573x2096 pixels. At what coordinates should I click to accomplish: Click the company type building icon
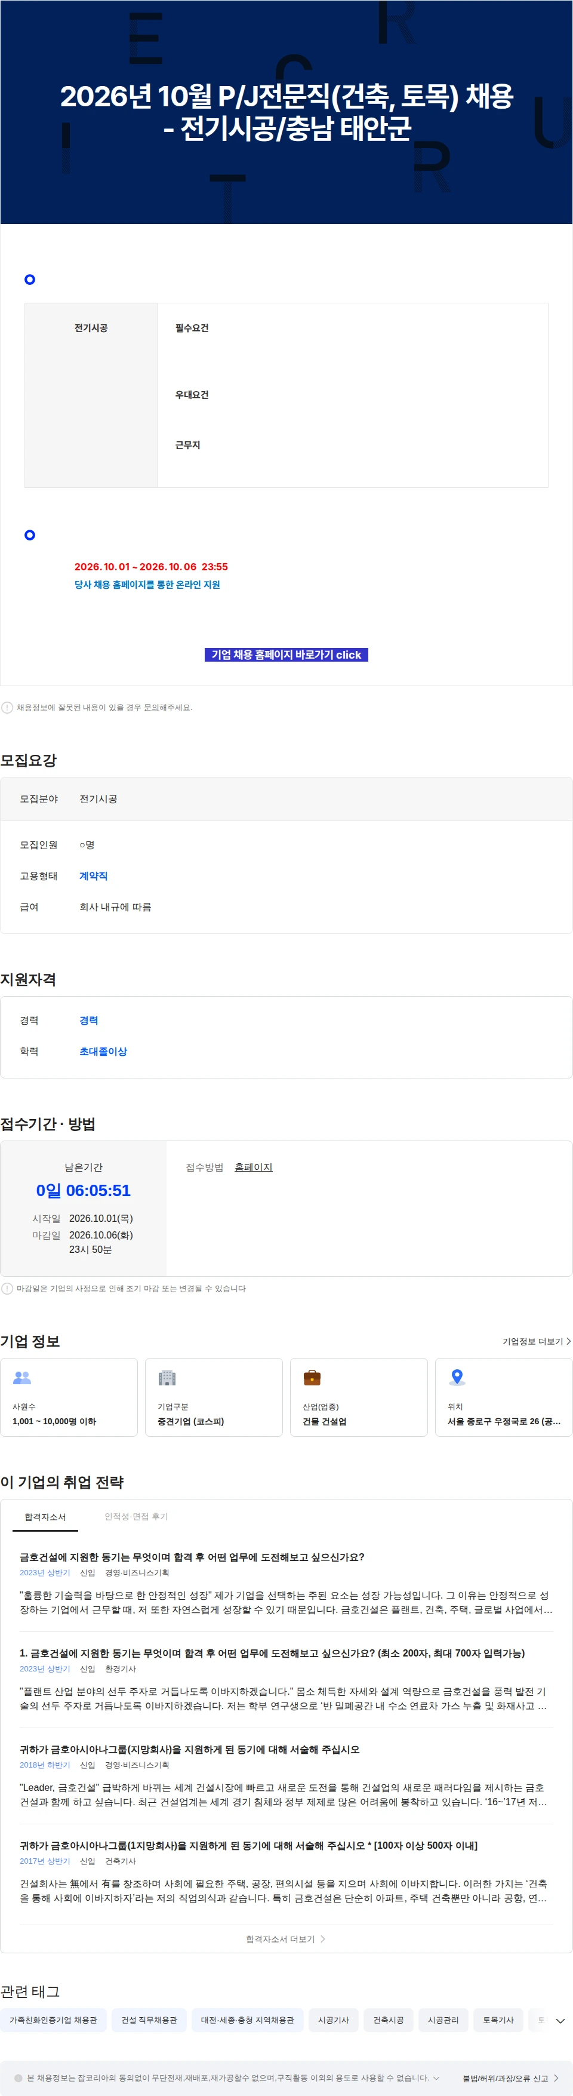point(167,1378)
